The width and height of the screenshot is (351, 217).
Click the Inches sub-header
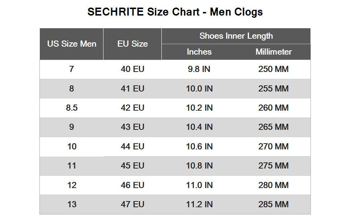tap(199, 52)
